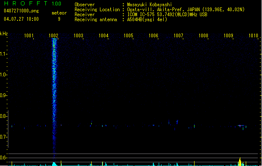The width and height of the screenshot is (262, 166).
Task: Click the 1006 time axis marker
Action: click(x=153, y=36)
